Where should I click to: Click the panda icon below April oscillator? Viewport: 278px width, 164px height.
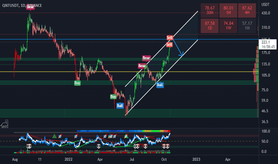[x=99, y=146]
